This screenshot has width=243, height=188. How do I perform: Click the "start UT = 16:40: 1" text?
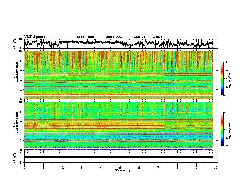(x=148, y=37)
